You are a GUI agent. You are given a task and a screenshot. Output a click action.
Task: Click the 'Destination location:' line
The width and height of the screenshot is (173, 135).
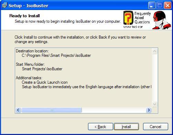click(x=32, y=51)
